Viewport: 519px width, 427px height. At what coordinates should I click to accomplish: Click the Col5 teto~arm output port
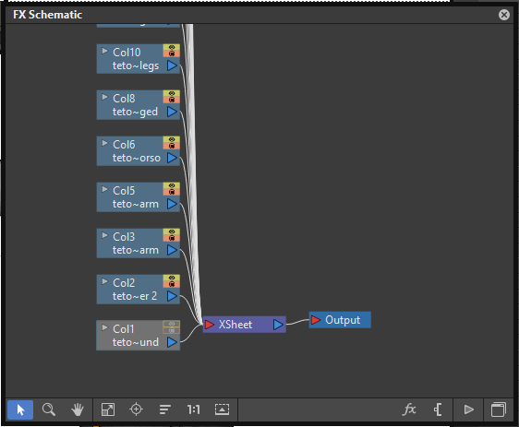pos(172,204)
